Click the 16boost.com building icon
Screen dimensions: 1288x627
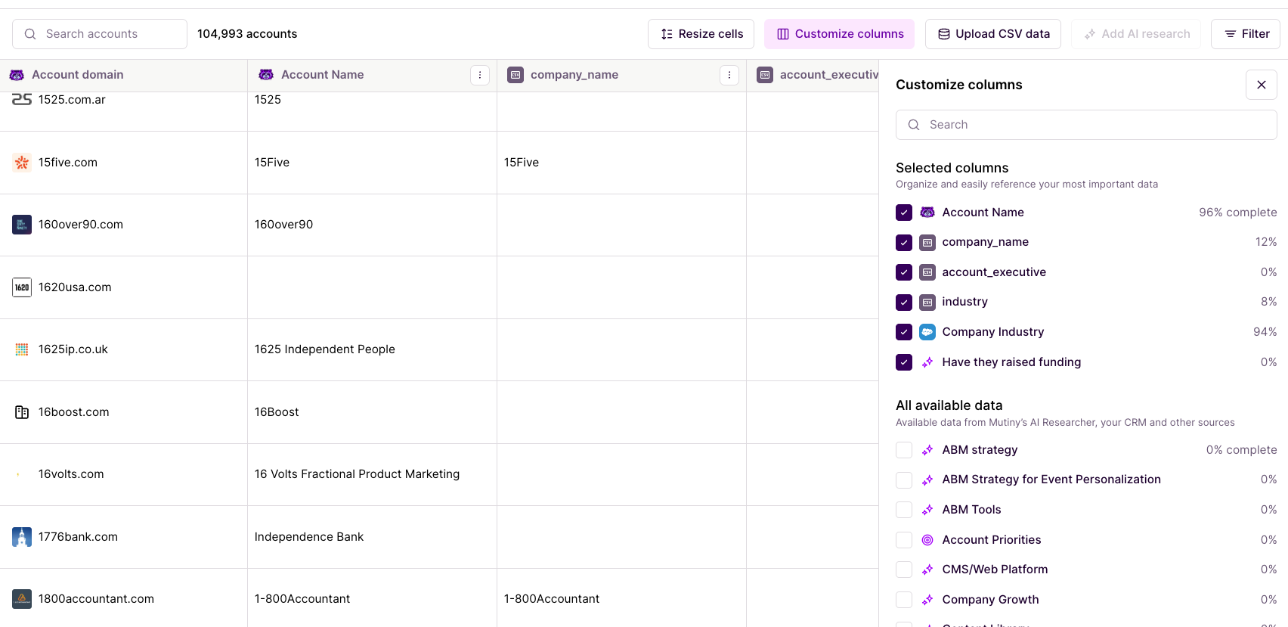tap(22, 412)
